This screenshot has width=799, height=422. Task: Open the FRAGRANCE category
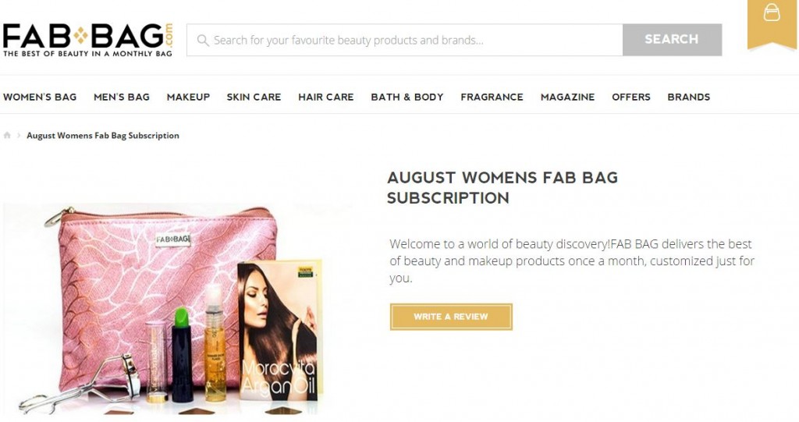[x=492, y=97]
